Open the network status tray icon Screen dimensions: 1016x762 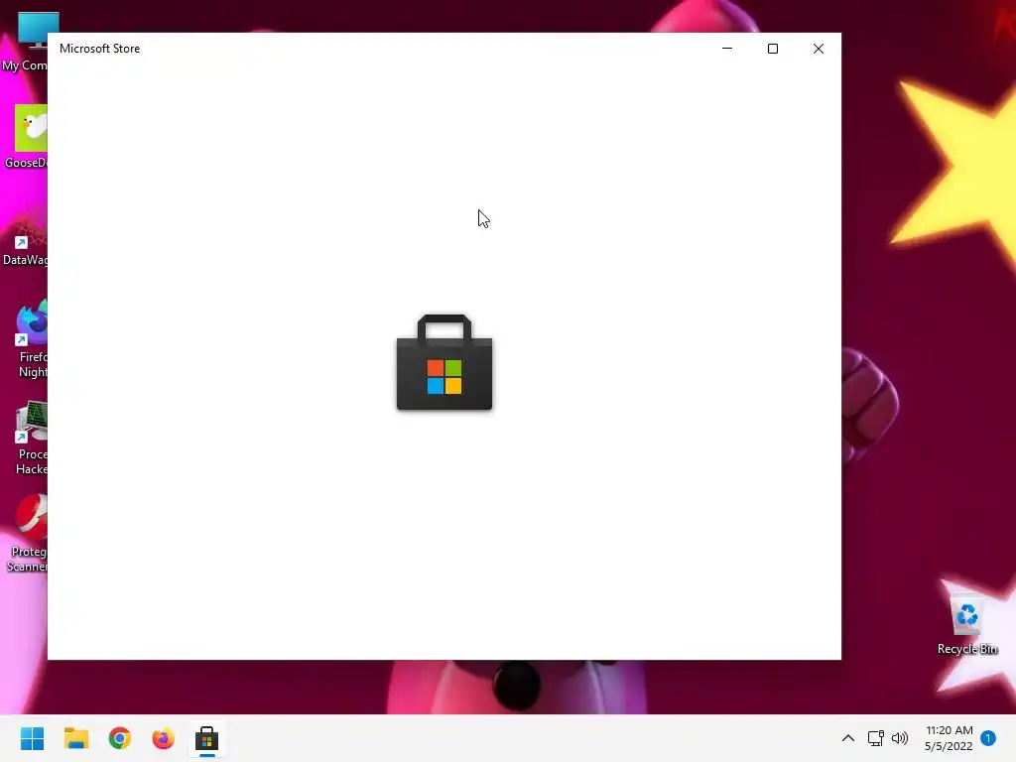(x=875, y=738)
